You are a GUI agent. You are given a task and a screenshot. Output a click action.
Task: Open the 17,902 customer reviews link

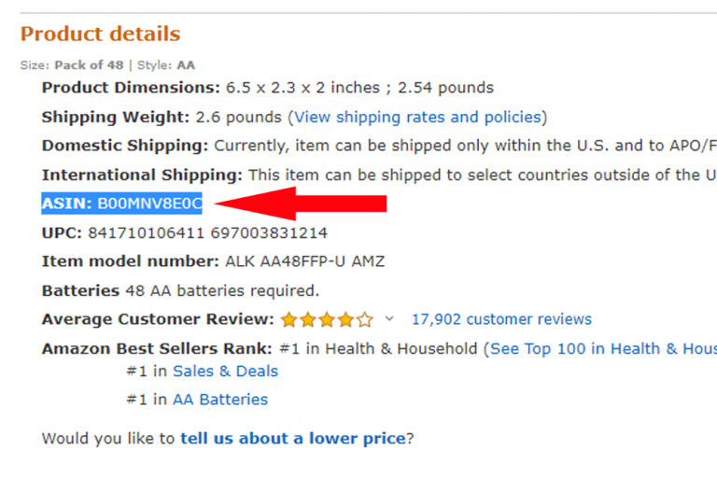point(501,319)
